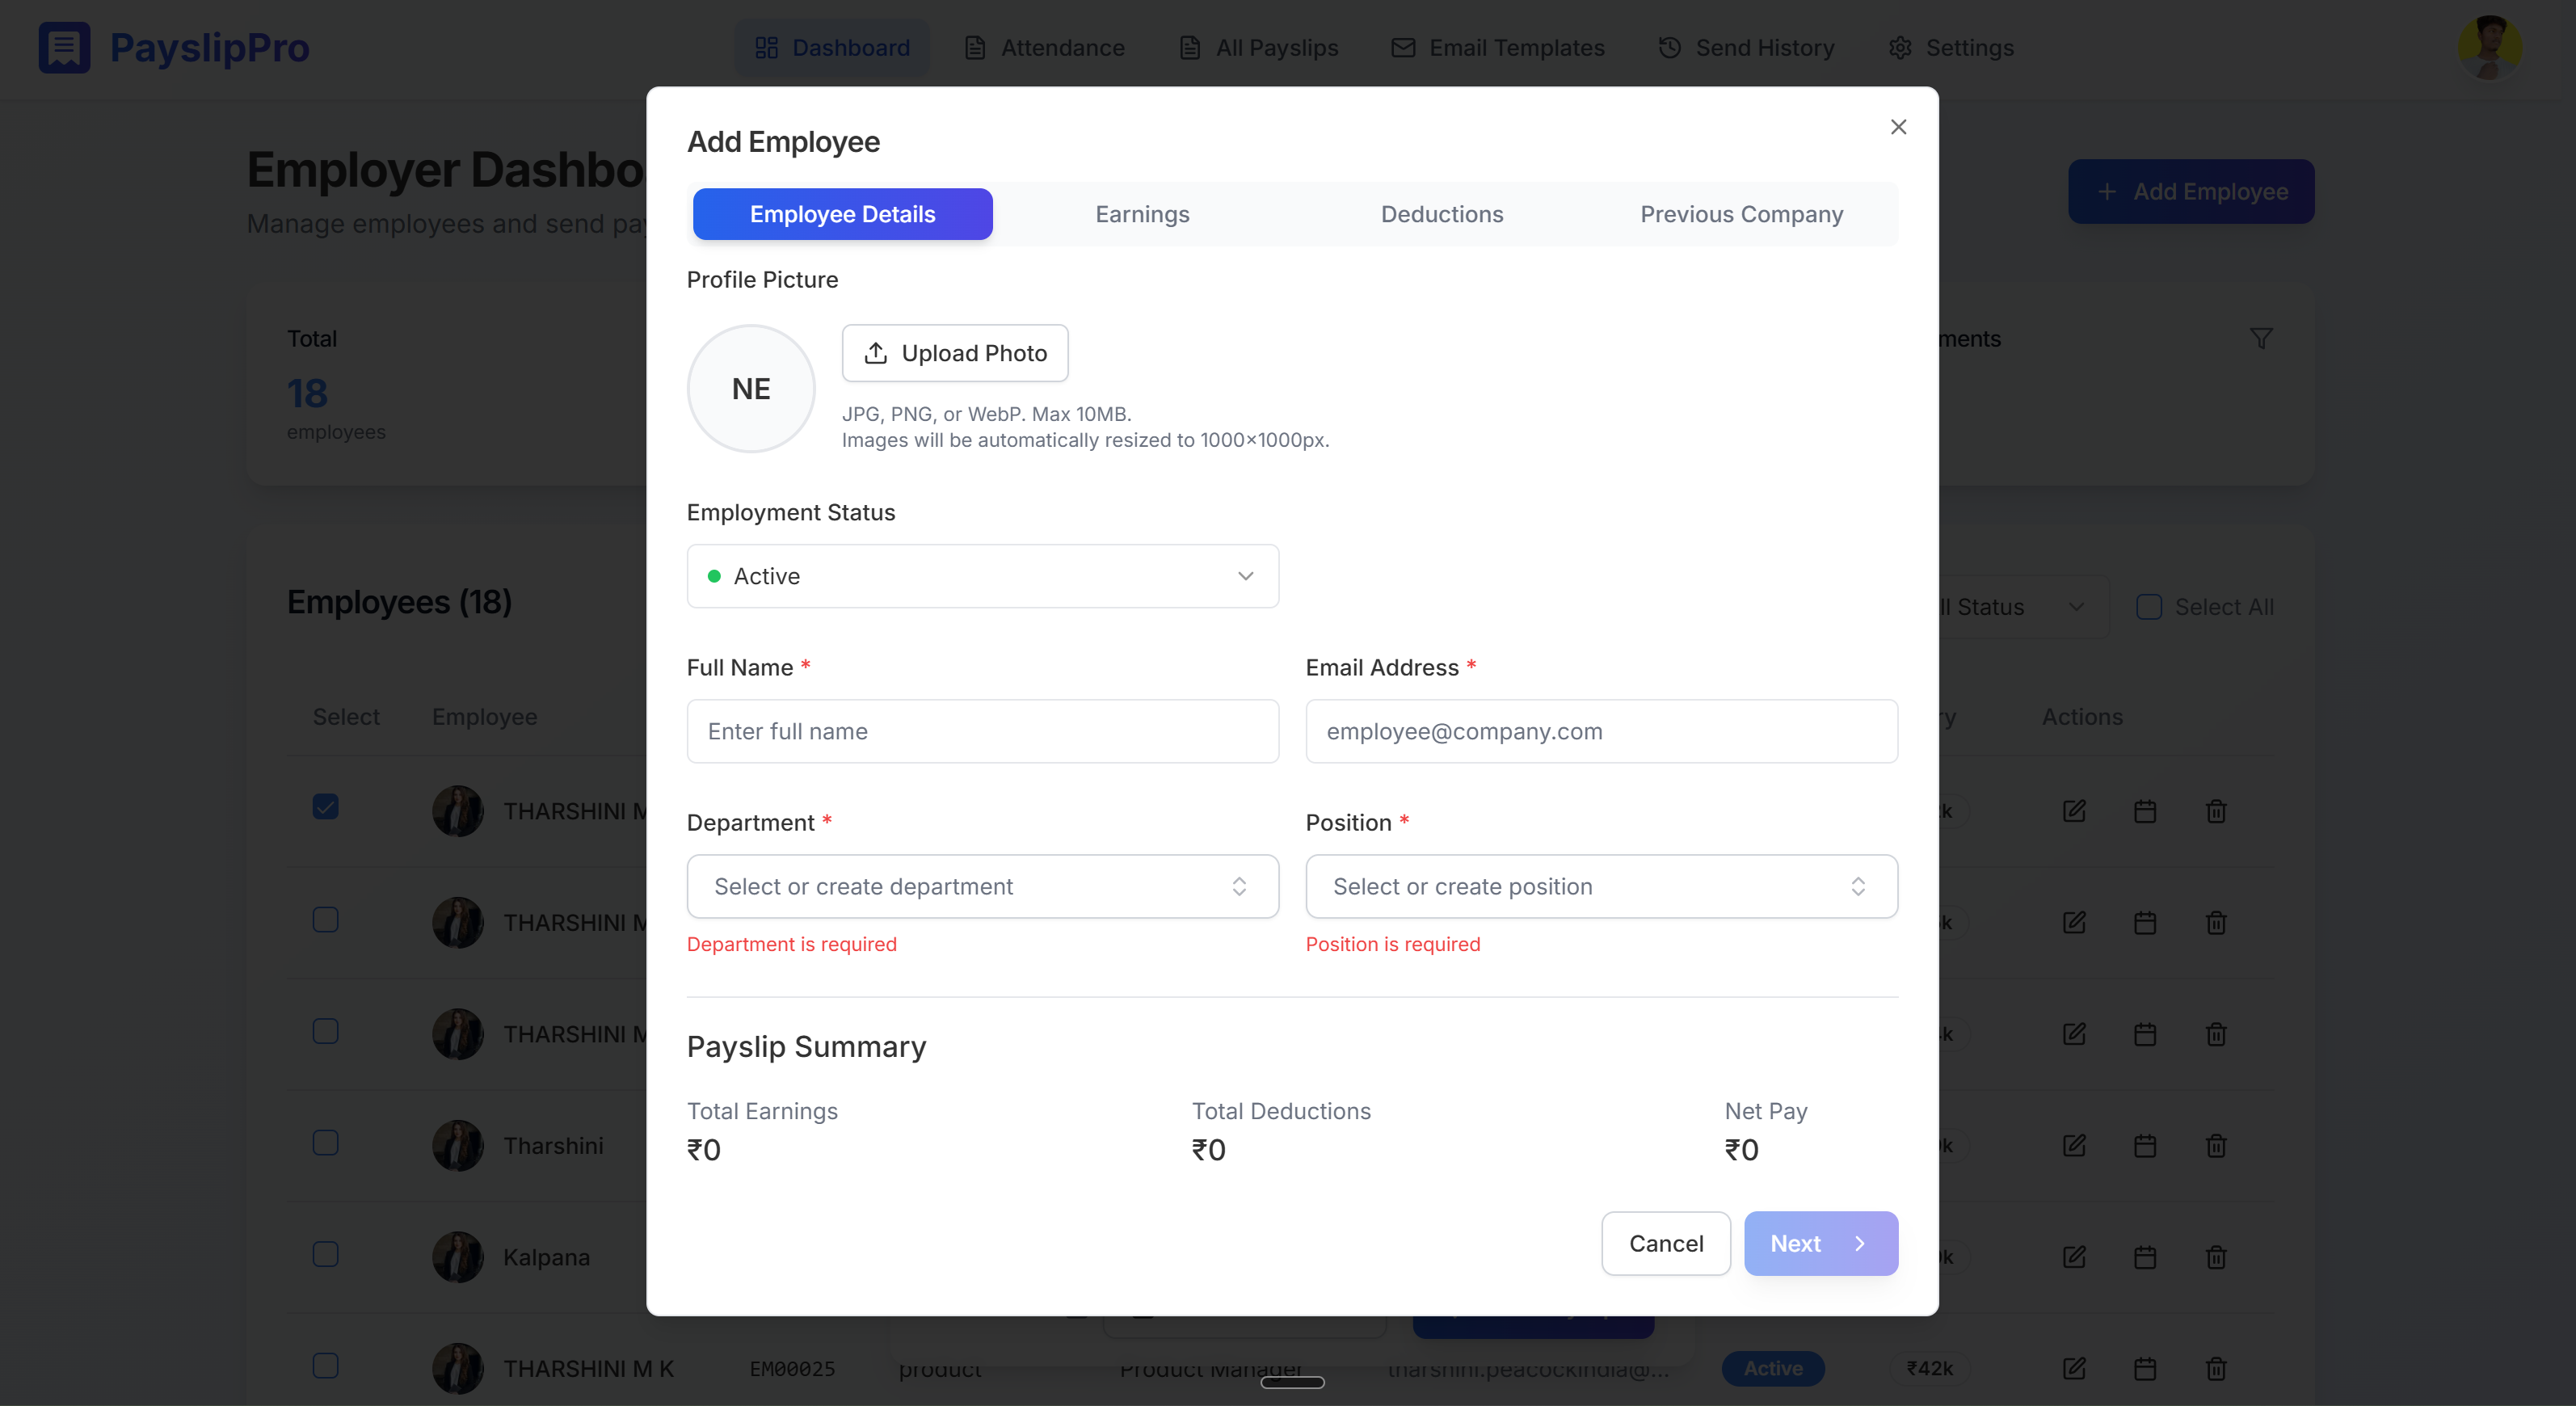
Task: Click the user avatar in header
Action: (2489, 47)
